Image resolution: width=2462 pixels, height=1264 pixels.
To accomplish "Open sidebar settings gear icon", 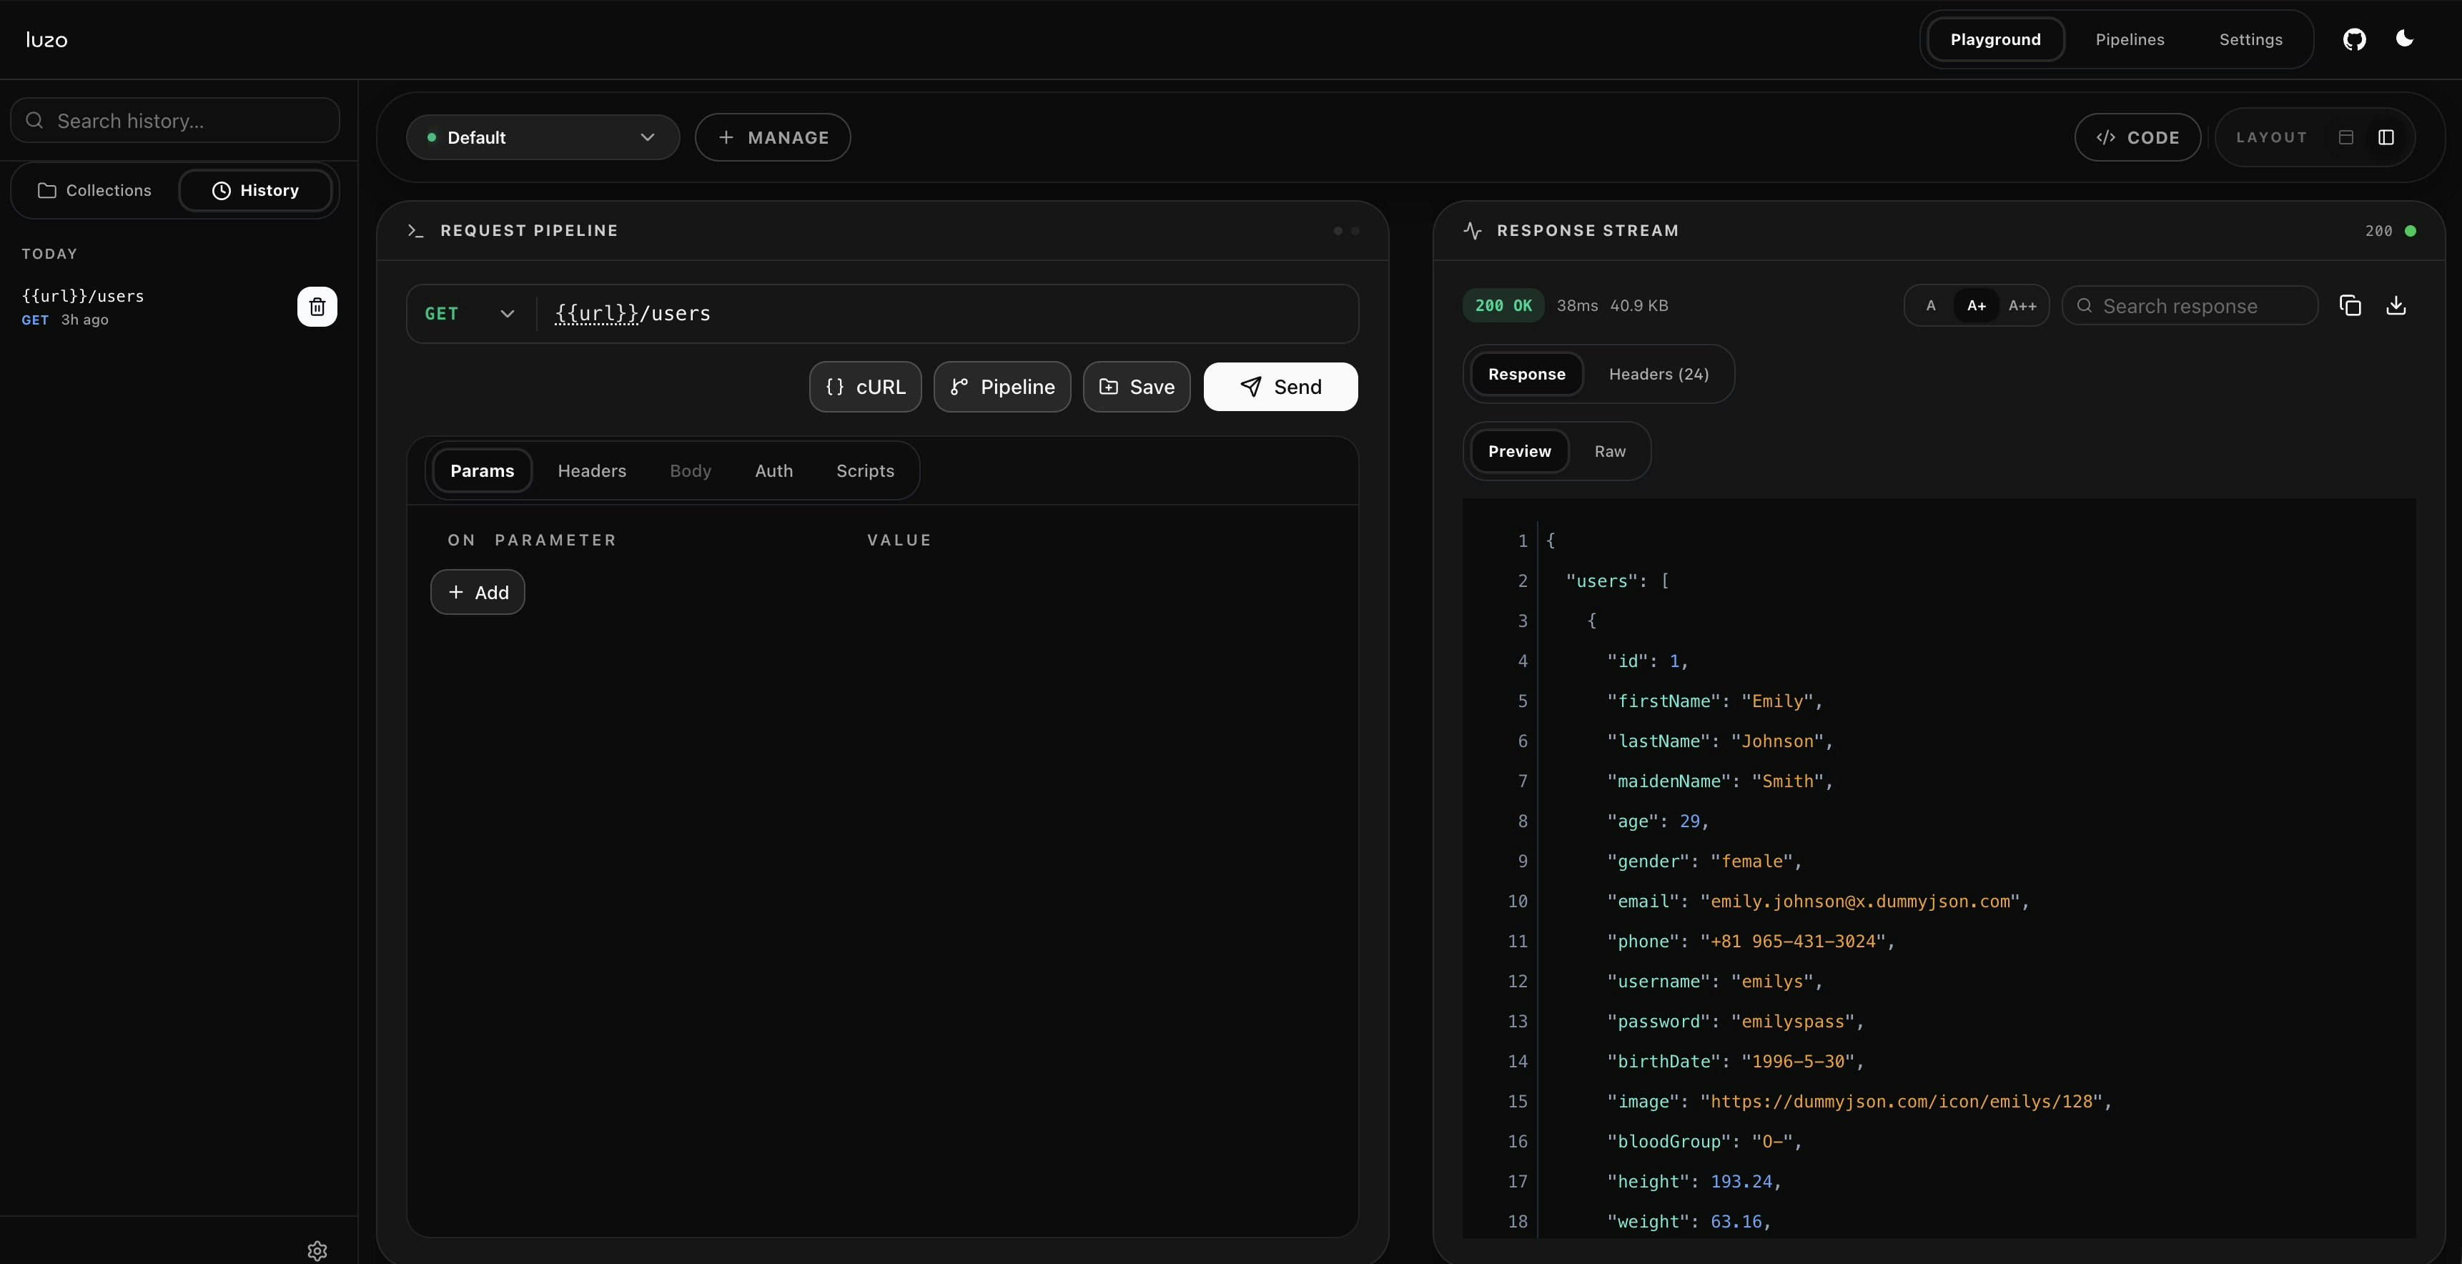I will coord(317,1250).
